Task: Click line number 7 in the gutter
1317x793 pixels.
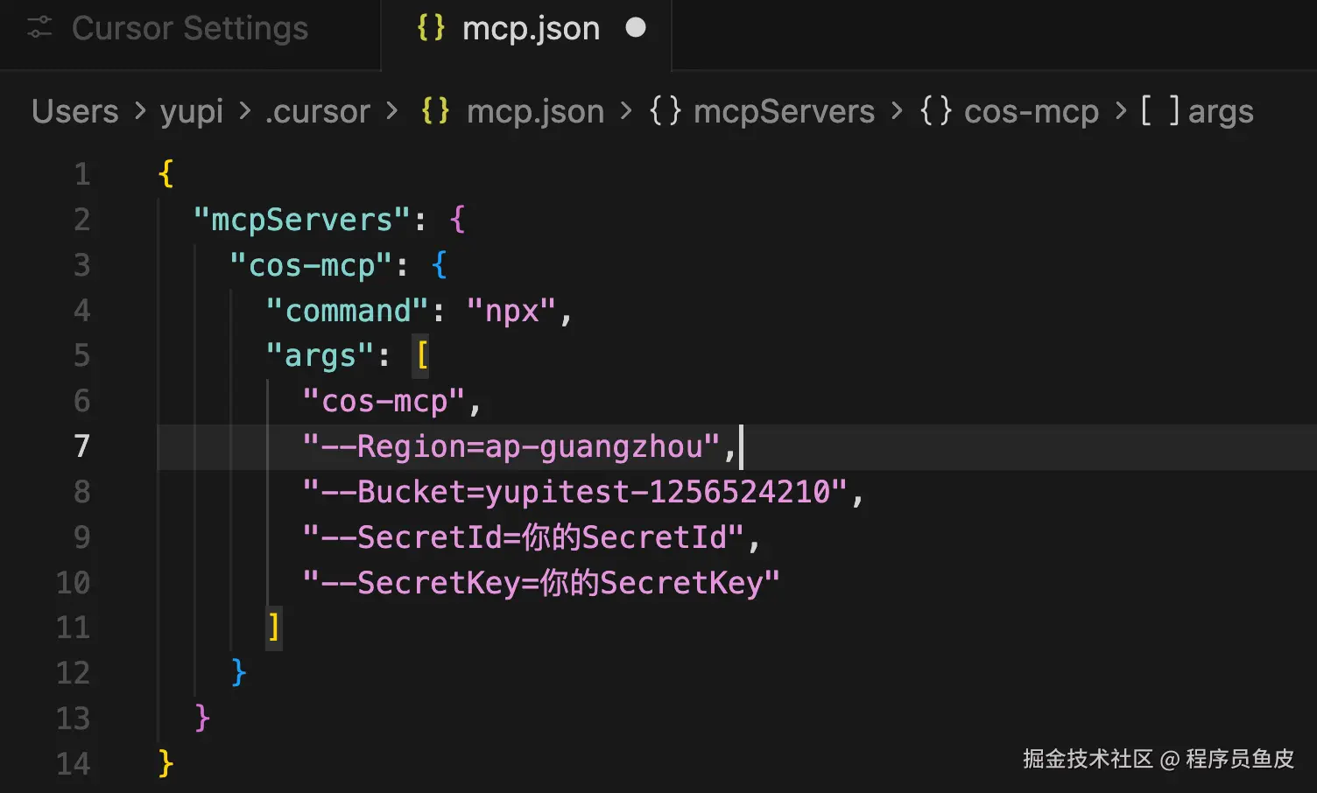Action: pos(81,446)
